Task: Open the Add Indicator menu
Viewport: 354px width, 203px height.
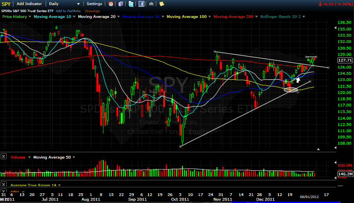Action: [29, 4]
